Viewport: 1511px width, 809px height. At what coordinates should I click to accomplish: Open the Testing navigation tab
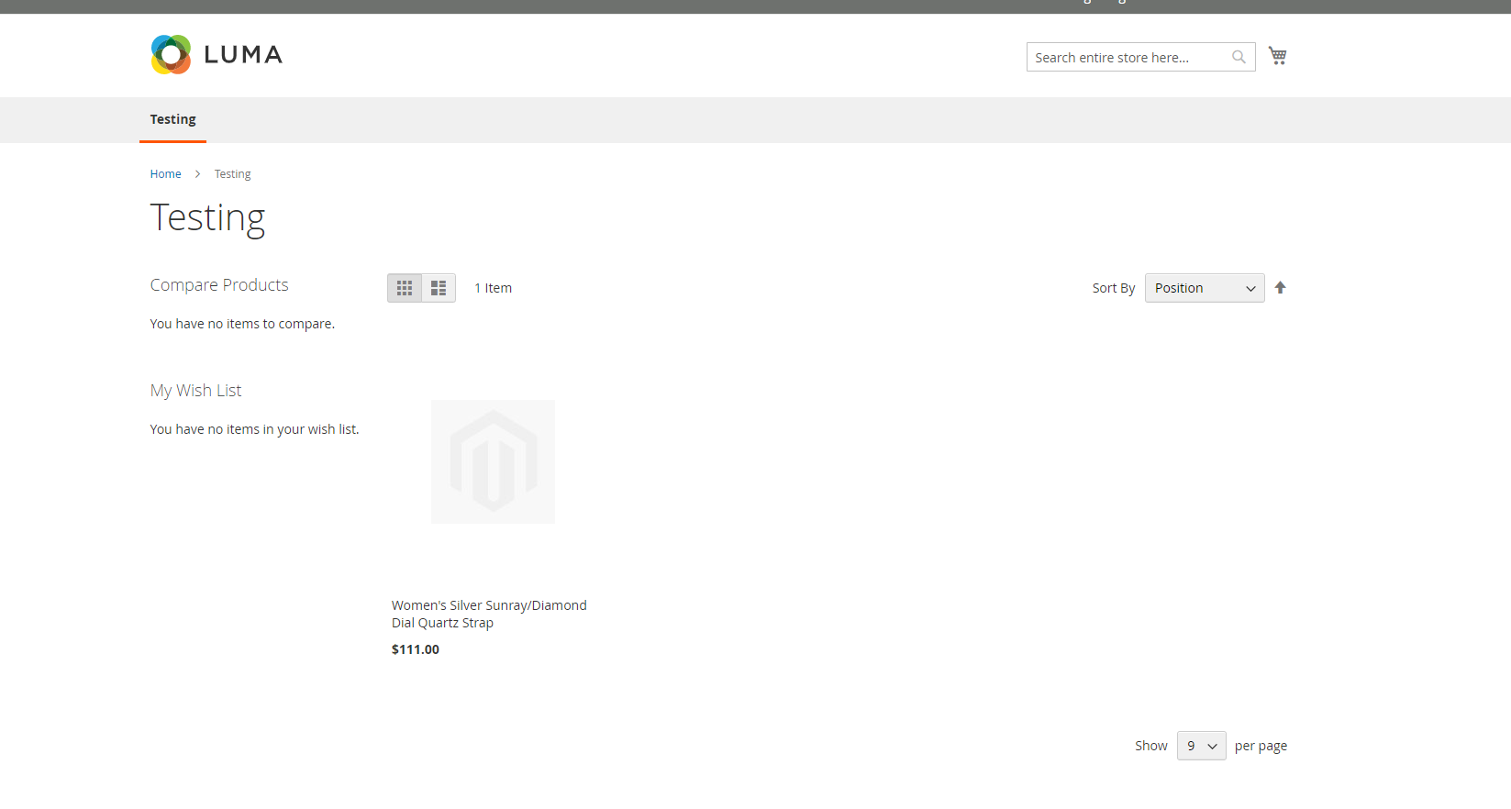click(172, 119)
